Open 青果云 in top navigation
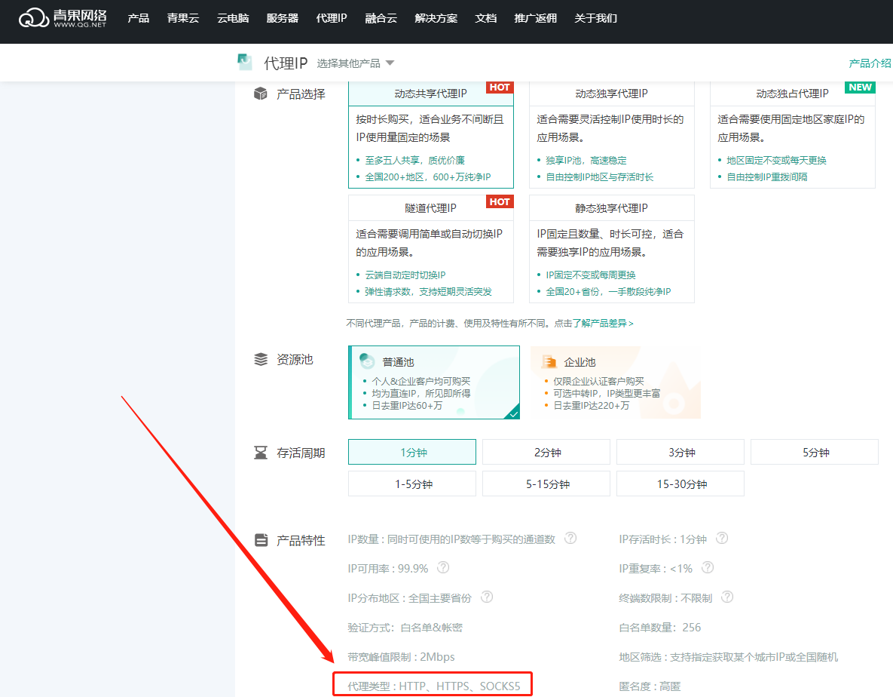 pyautogui.click(x=183, y=18)
